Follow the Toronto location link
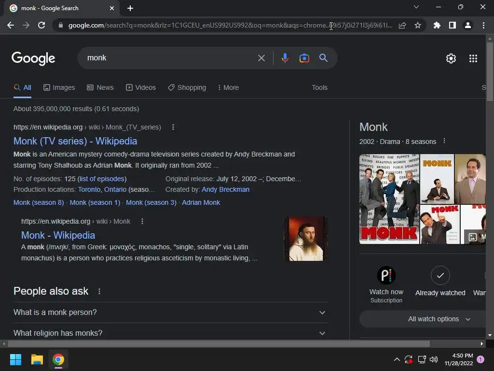The width and height of the screenshot is (494, 371). pos(89,189)
